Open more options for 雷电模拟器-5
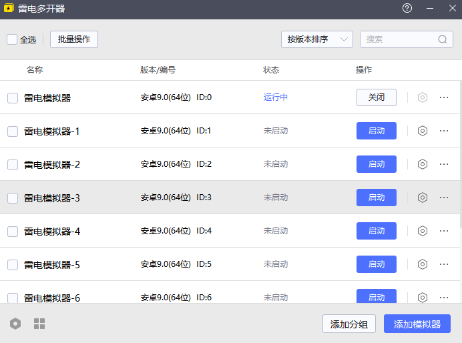 pos(444,264)
